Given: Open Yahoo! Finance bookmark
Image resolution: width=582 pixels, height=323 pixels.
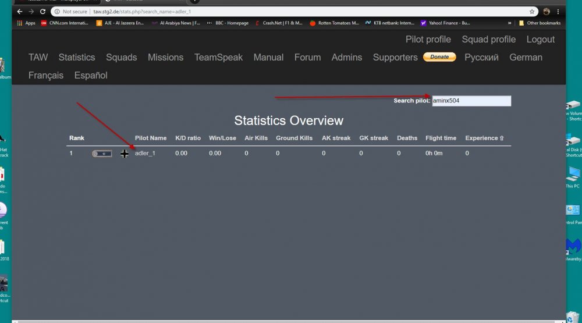Looking at the screenshot, I should [445, 23].
